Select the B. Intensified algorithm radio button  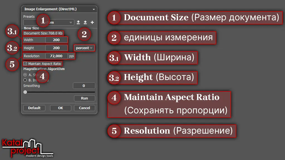pos(25,80)
